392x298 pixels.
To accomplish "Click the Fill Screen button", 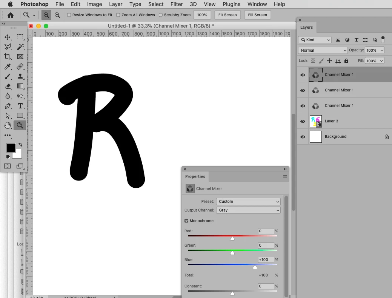I will [x=258, y=15].
